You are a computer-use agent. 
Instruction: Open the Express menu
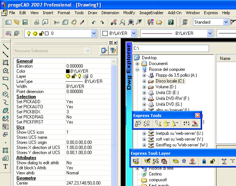pyautogui.click(x=211, y=13)
